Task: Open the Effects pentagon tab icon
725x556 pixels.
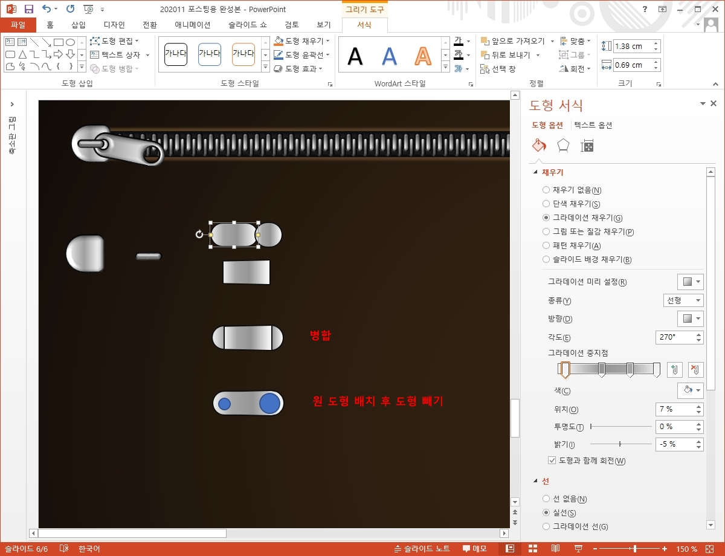Action: 563,145
